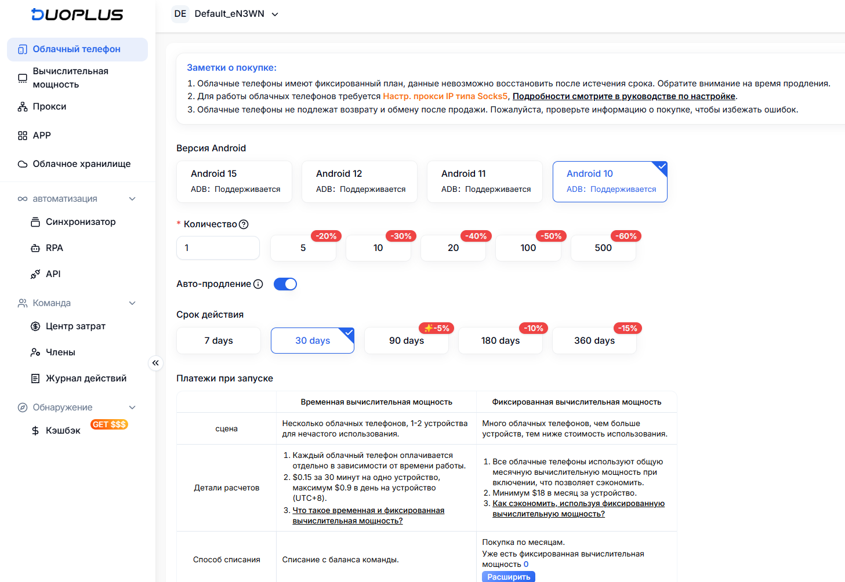Choose 180 days validity period
Image resolution: width=845 pixels, height=582 pixels.
[501, 341]
